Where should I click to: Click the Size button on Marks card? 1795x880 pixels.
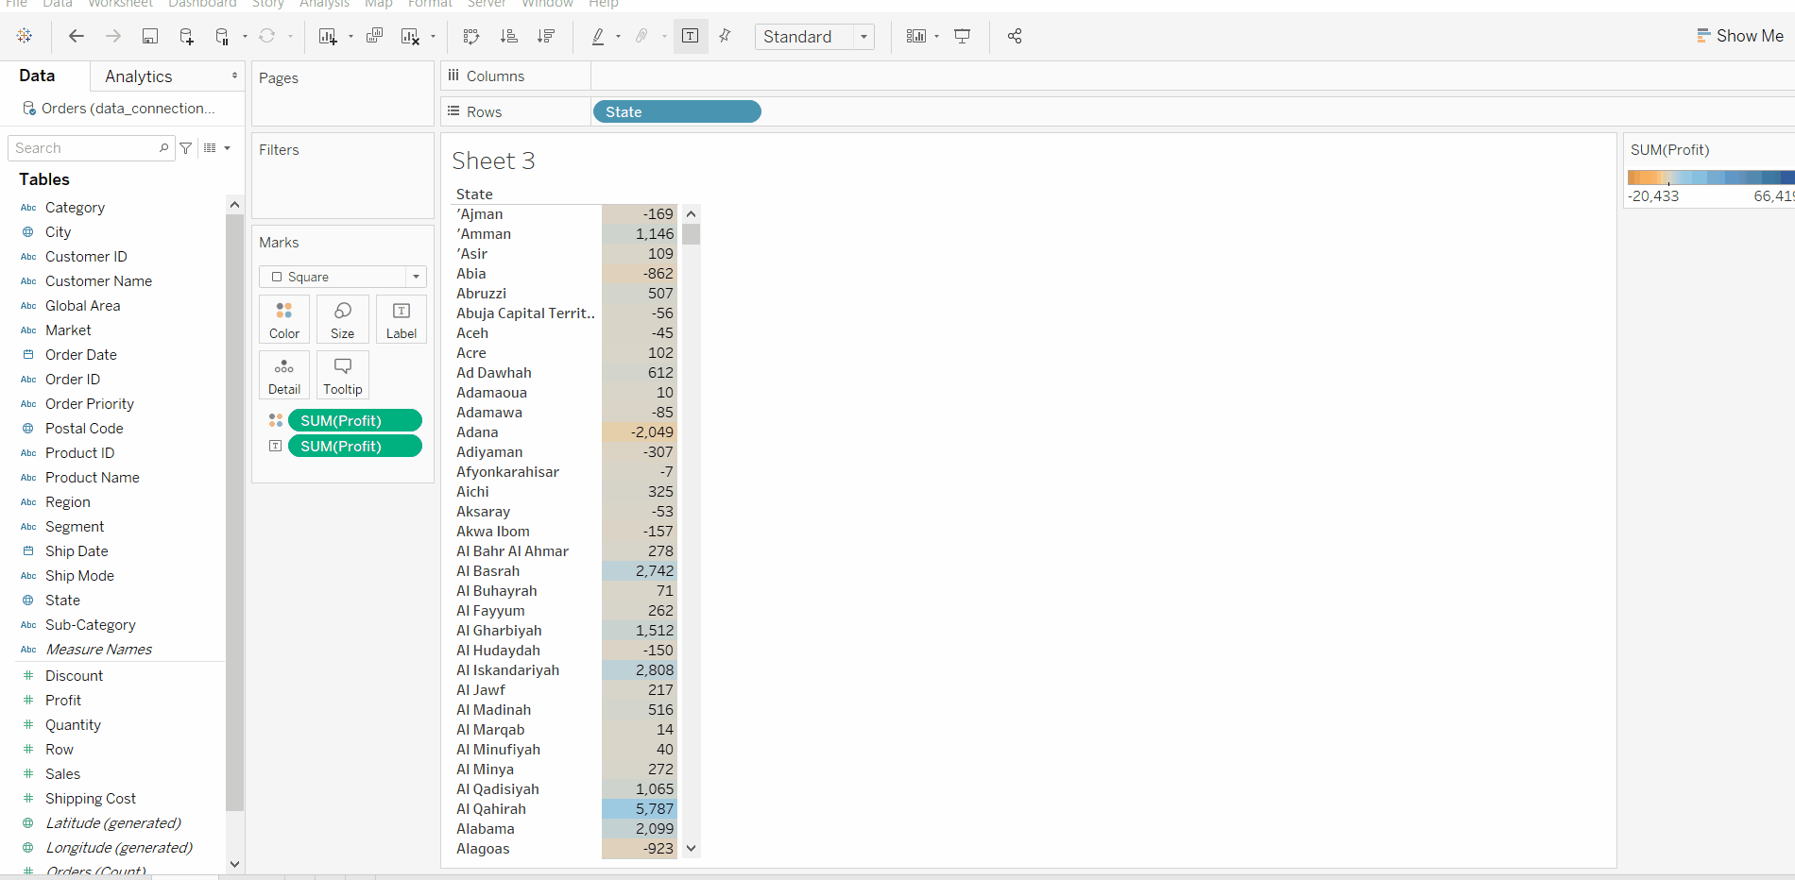click(x=343, y=319)
